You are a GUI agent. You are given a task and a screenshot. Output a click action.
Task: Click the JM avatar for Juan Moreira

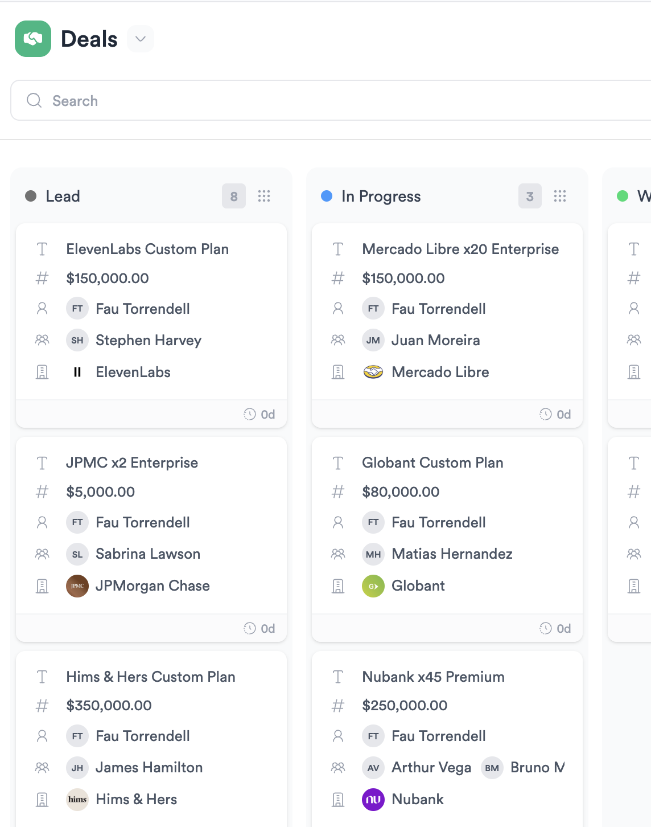click(373, 340)
